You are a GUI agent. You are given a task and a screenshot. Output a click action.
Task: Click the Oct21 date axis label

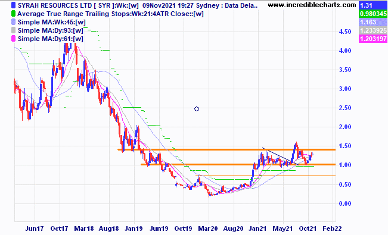[308, 228]
